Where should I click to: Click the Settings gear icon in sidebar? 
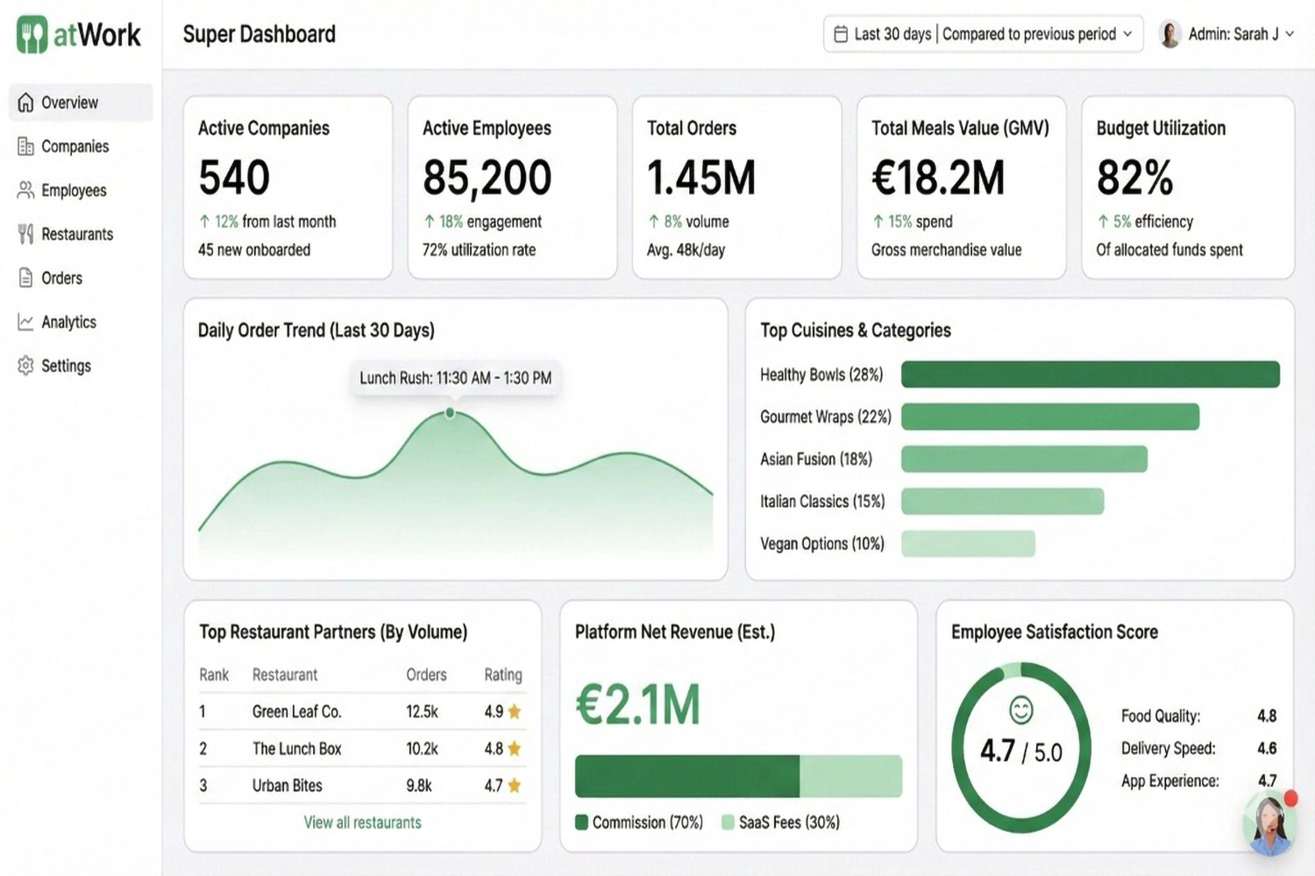(x=25, y=366)
